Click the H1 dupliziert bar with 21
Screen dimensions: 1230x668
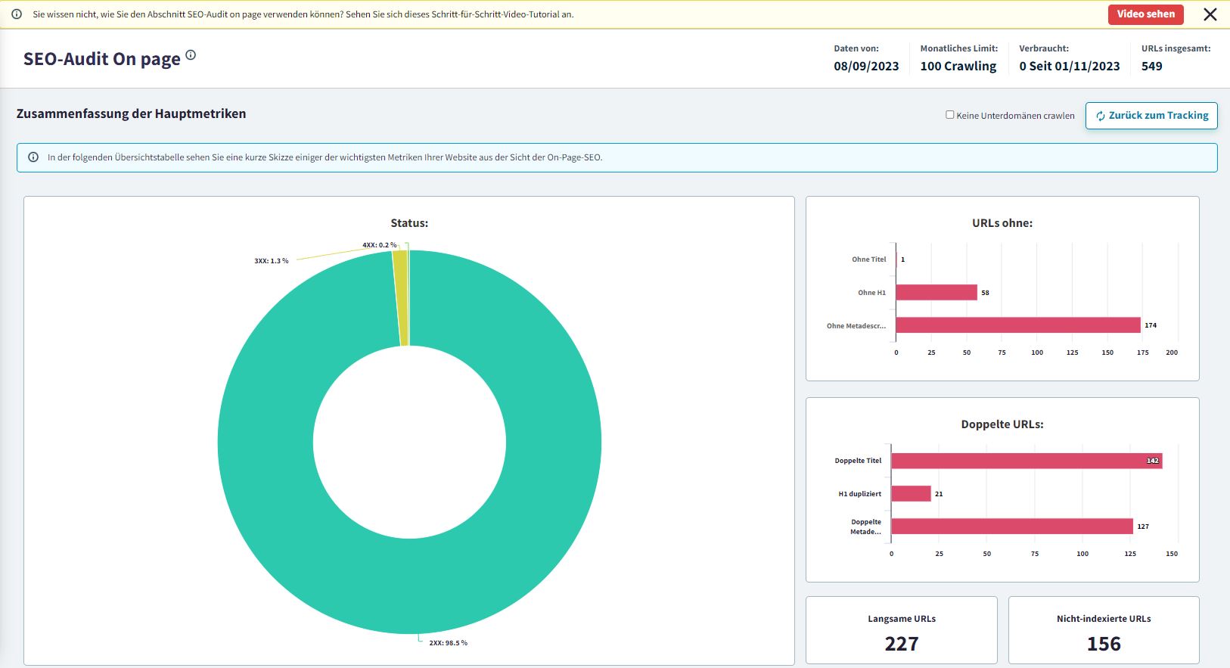[911, 494]
